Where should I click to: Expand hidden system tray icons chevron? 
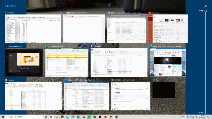point(180,117)
